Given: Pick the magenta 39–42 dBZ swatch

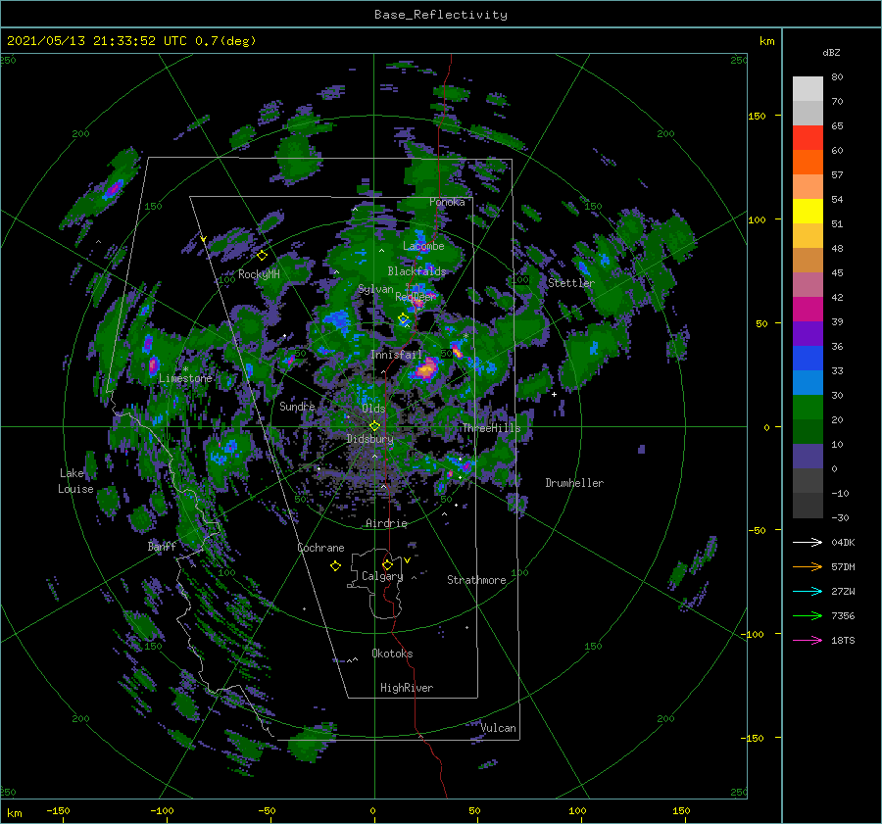Looking at the screenshot, I should [808, 310].
